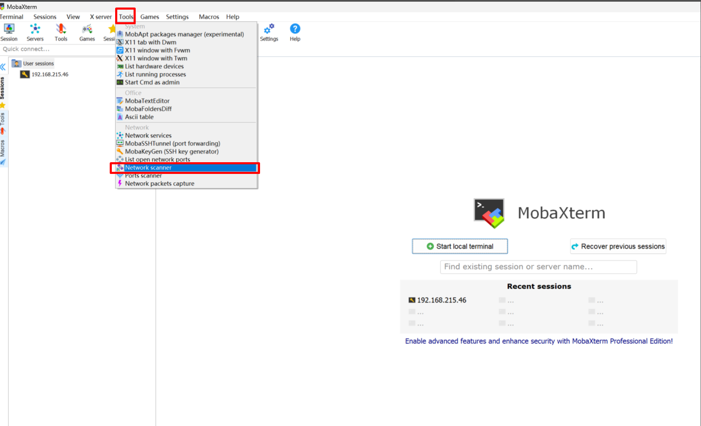Choose MobApt packages manager (experimental)
Screen dimensions: 701x426
(186, 34)
